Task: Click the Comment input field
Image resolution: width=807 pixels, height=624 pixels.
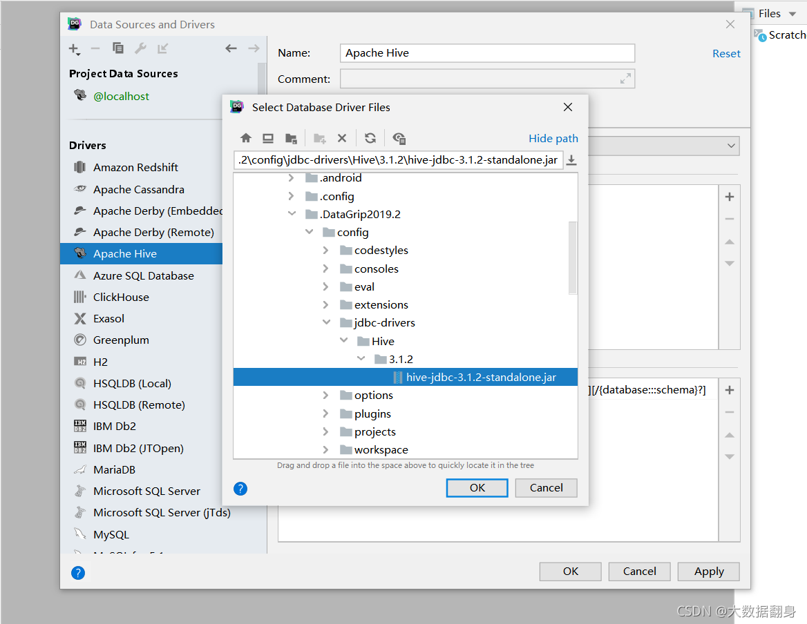Action: coord(487,79)
